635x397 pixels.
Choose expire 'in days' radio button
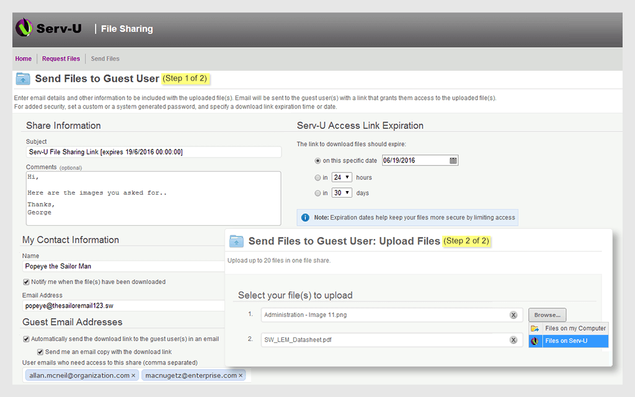tap(318, 193)
